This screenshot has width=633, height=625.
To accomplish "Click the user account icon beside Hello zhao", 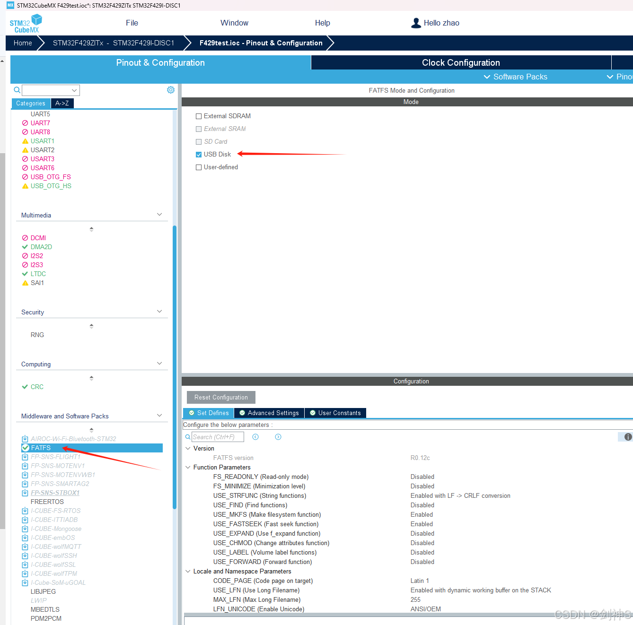I will tap(416, 23).
